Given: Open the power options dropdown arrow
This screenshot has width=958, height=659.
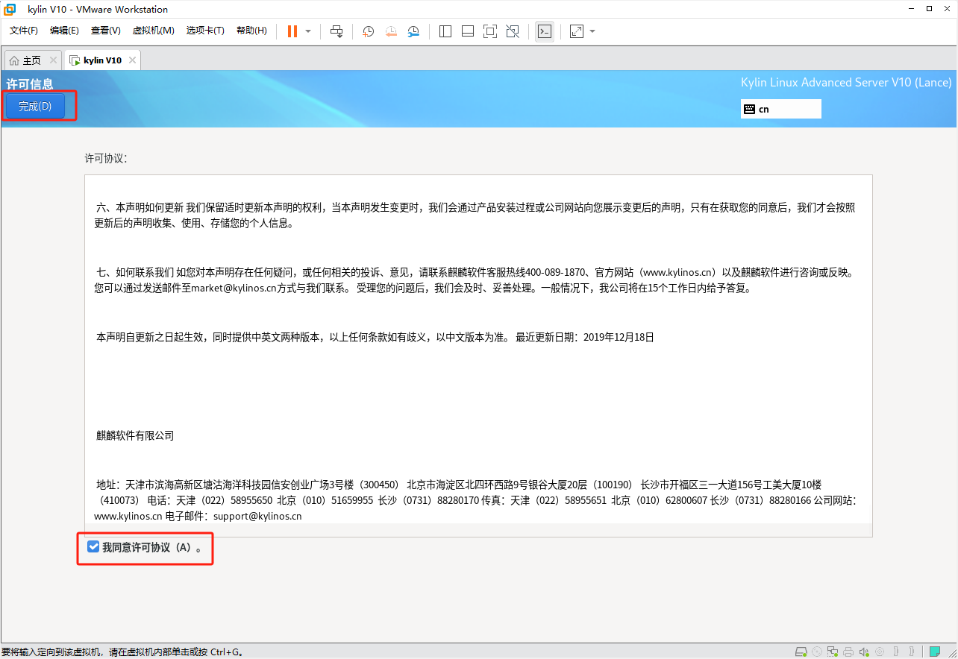Looking at the screenshot, I should pos(308,31).
